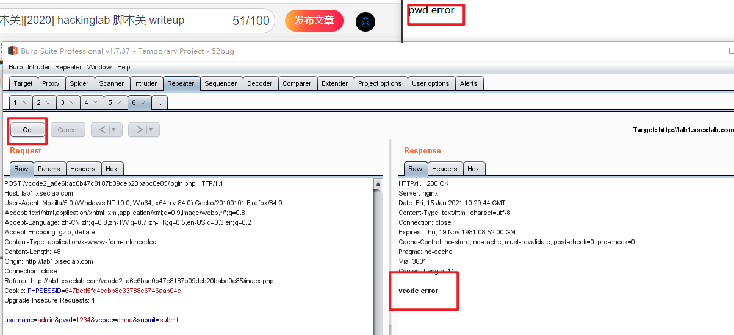Click the '51/100' title character counter
Screen dimensions: 734x335
pyautogui.click(x=251, y=21)
